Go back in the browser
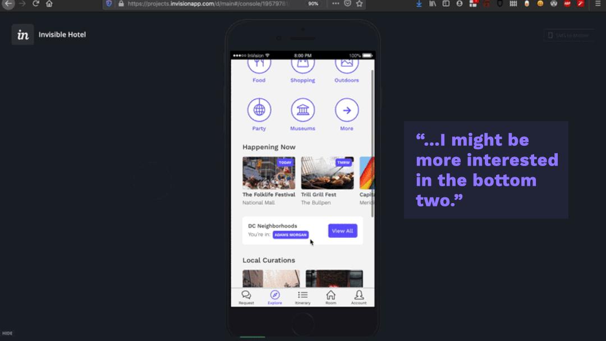The height and width of the screenshot is (341, 606). tap(8, 4)
